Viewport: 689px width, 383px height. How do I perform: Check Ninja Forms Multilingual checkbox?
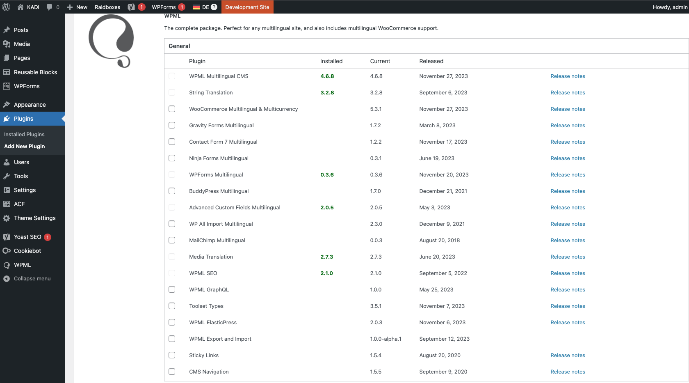pos(172,158)
